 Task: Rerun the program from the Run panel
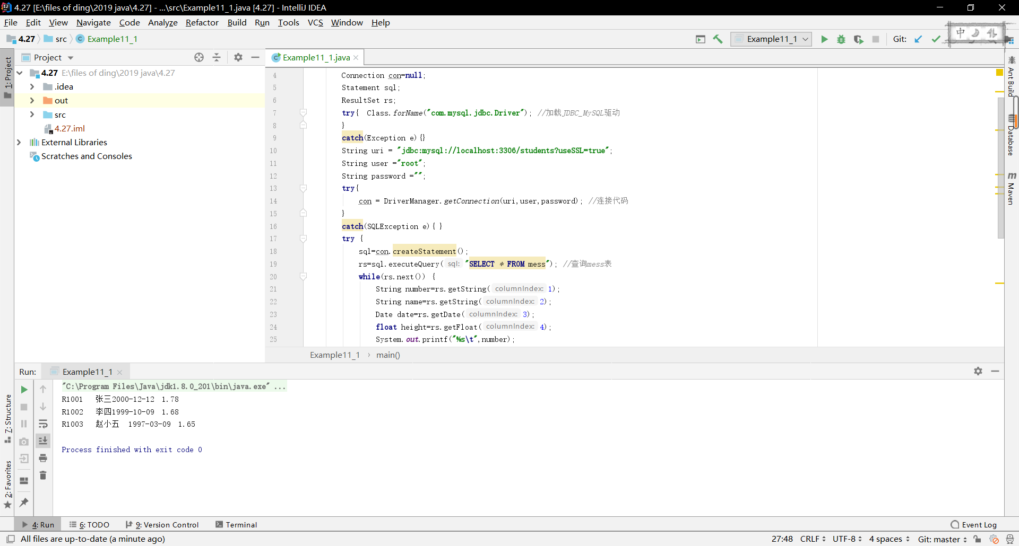point(24,390)
